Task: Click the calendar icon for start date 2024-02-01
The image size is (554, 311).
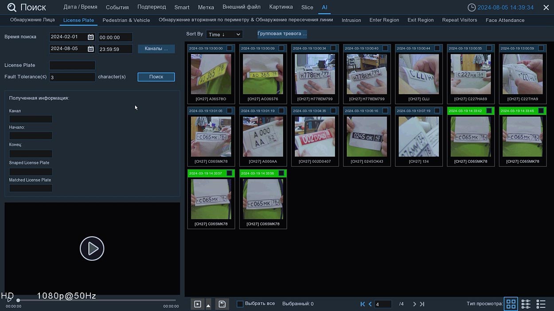Action: point(90,37)
